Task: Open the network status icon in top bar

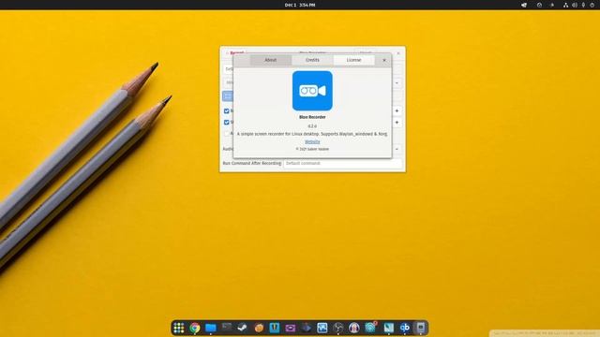Action: pos(565,5)
